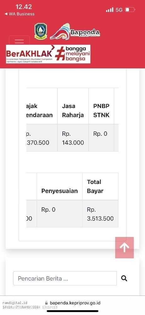Select the Penyesuaian column header
The image size is (145, 315).
click(x=60, y=186)
